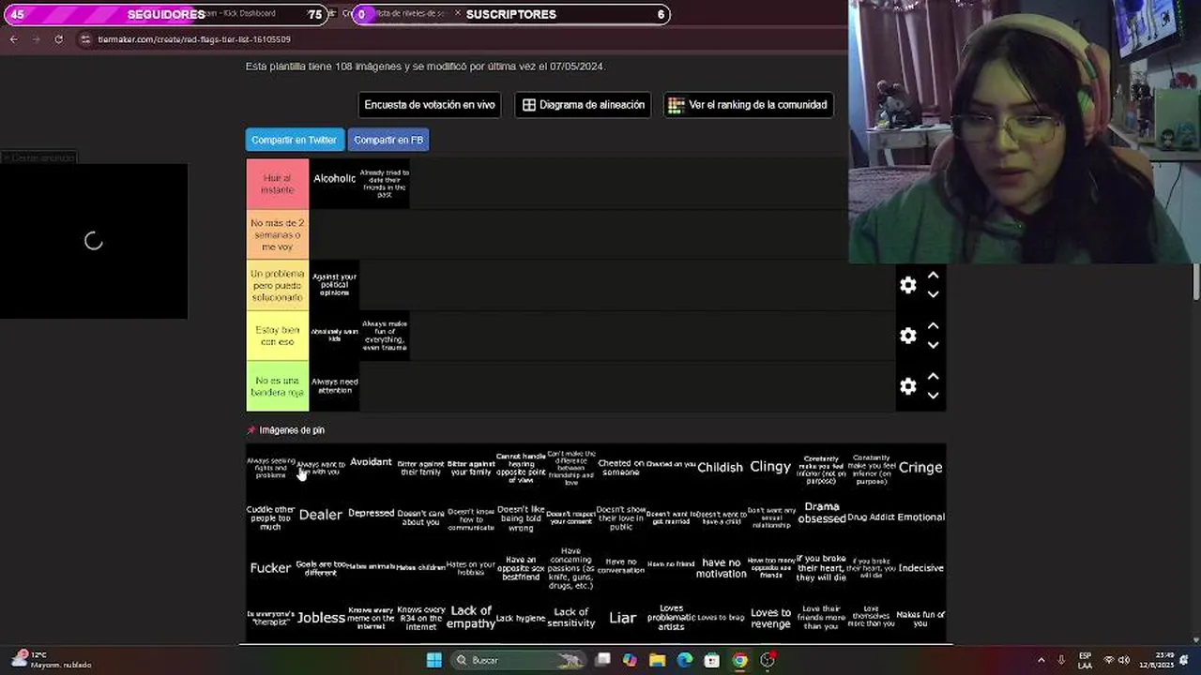Open Task View on taskbar
1201x675 pixels.
tap(603, 660)
